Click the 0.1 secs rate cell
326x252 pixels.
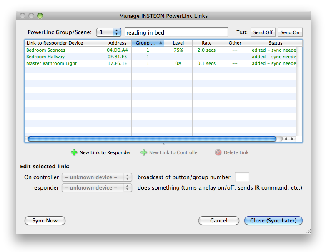coord(206,63)
